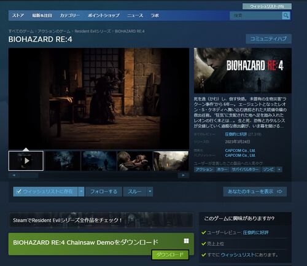The height and width of the screenshot is (266, 307).
Task: Open the Resident Evilシリーズ franchise banner
Action: pyautogui.click(x=101, y=221)
